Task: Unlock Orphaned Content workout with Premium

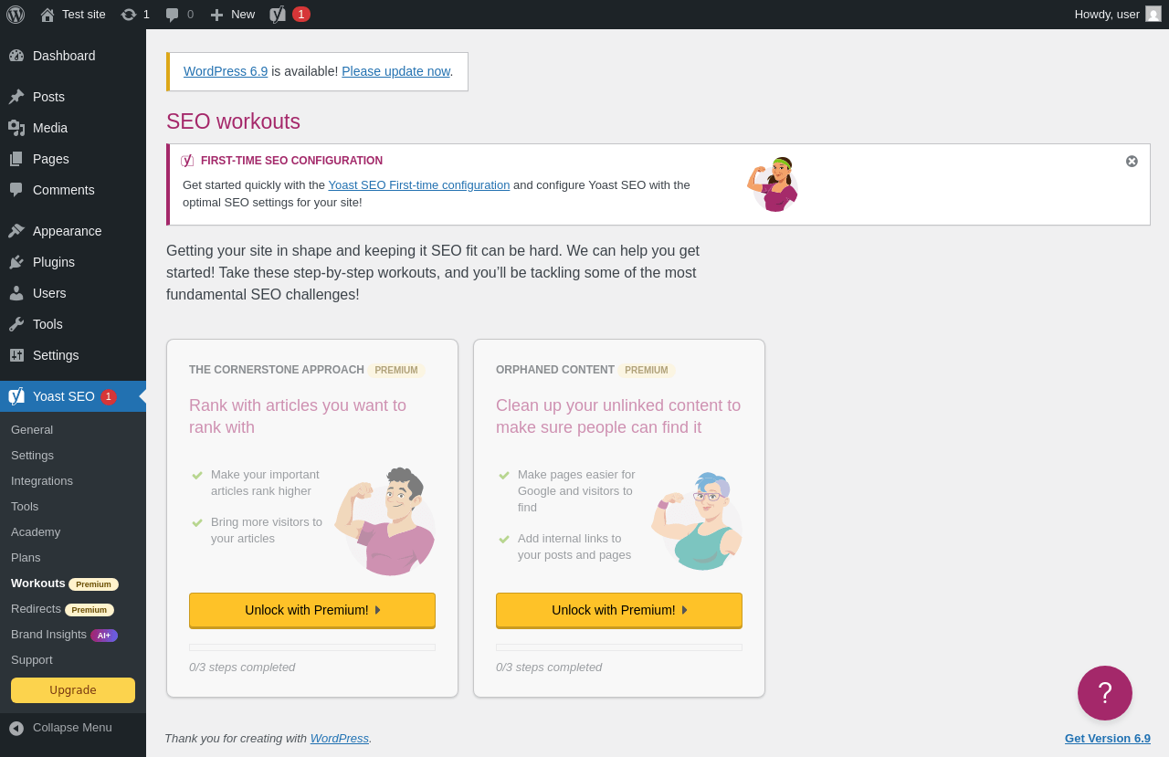Action: (x=619, y=610)
